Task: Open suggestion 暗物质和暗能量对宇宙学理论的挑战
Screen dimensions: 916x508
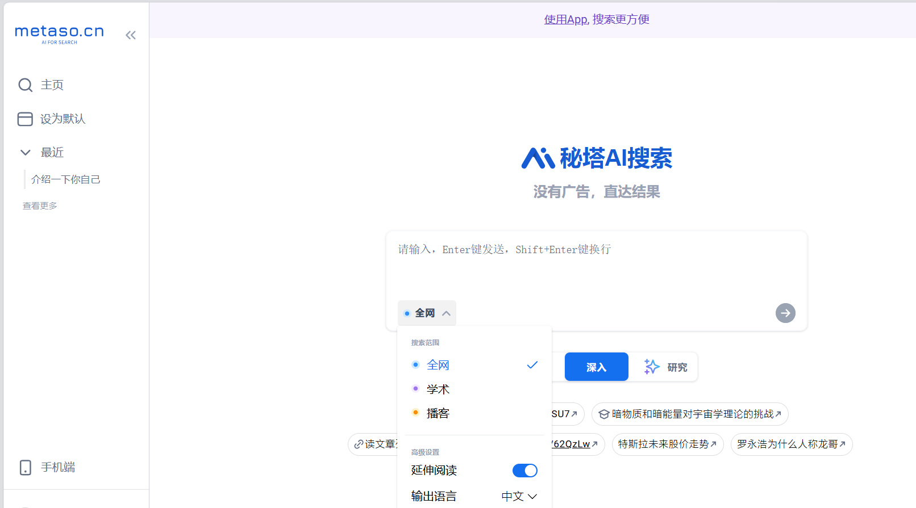Action: point(690,414)
